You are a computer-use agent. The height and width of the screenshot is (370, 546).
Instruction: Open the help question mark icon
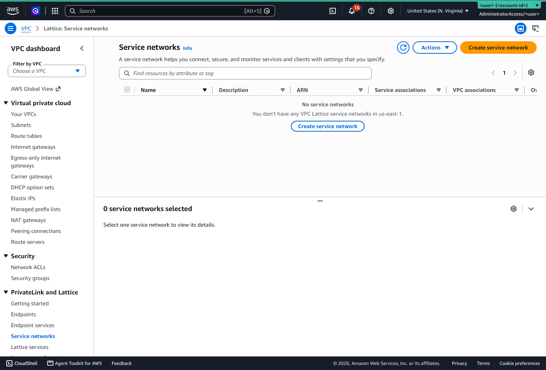371,11
